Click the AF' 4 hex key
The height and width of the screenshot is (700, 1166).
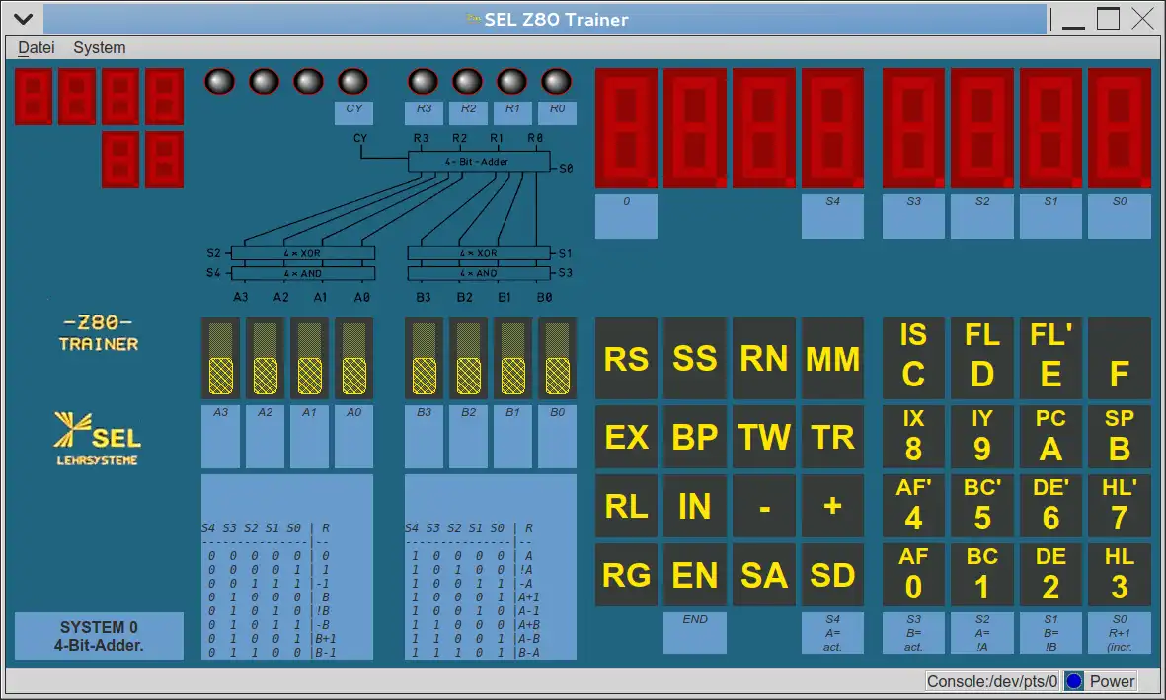(913, 506)
